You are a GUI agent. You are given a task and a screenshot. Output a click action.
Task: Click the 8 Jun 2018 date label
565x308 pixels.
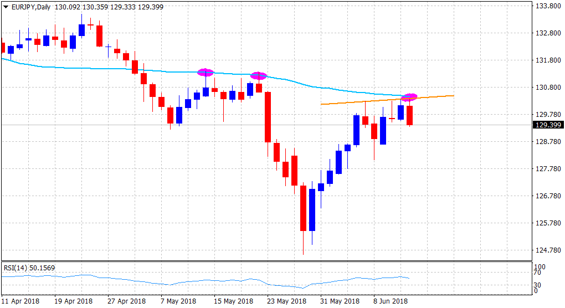[391, 301]
